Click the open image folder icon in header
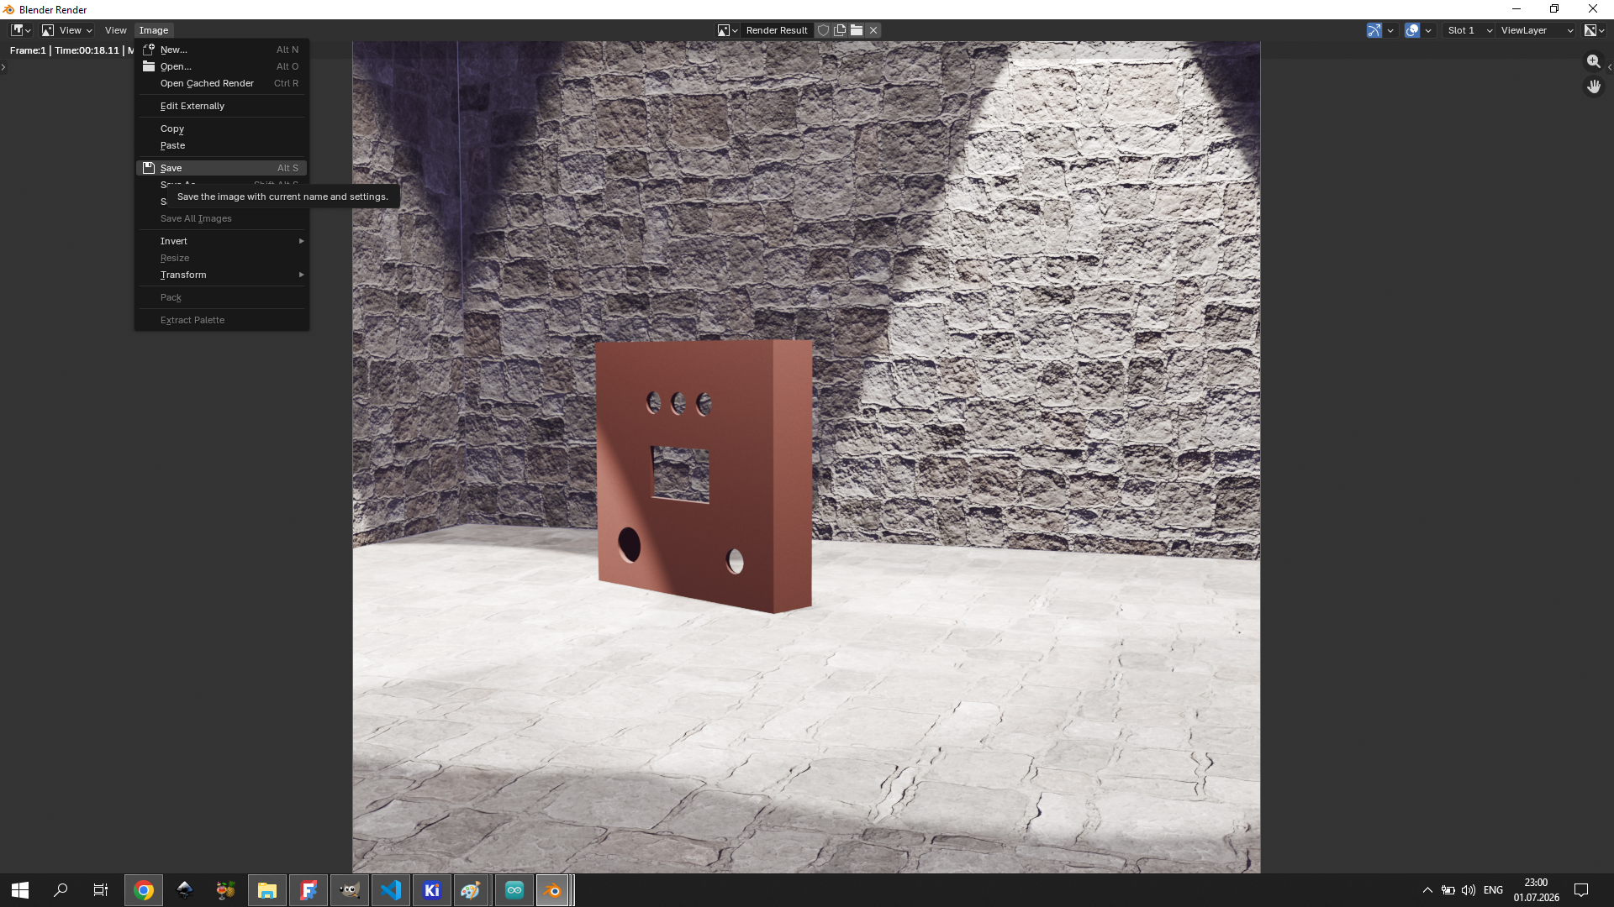Image resolution: width=1614 pixels, height=907 pixels. tap(857, 30)
